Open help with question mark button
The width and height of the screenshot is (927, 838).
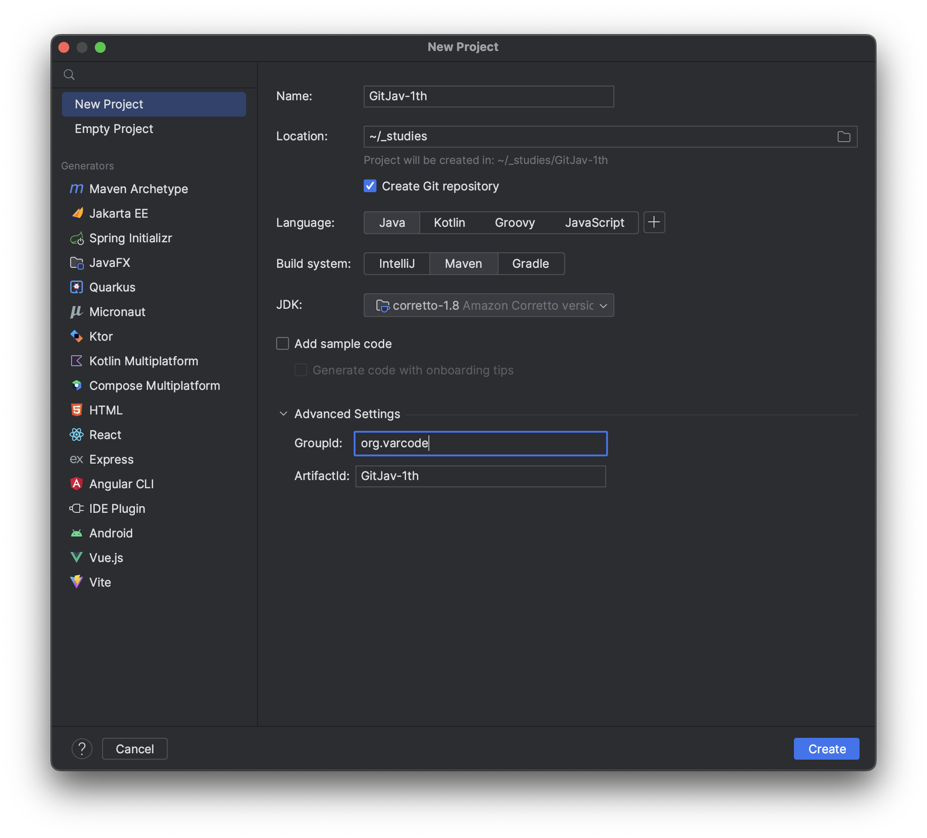coord(82,749)
